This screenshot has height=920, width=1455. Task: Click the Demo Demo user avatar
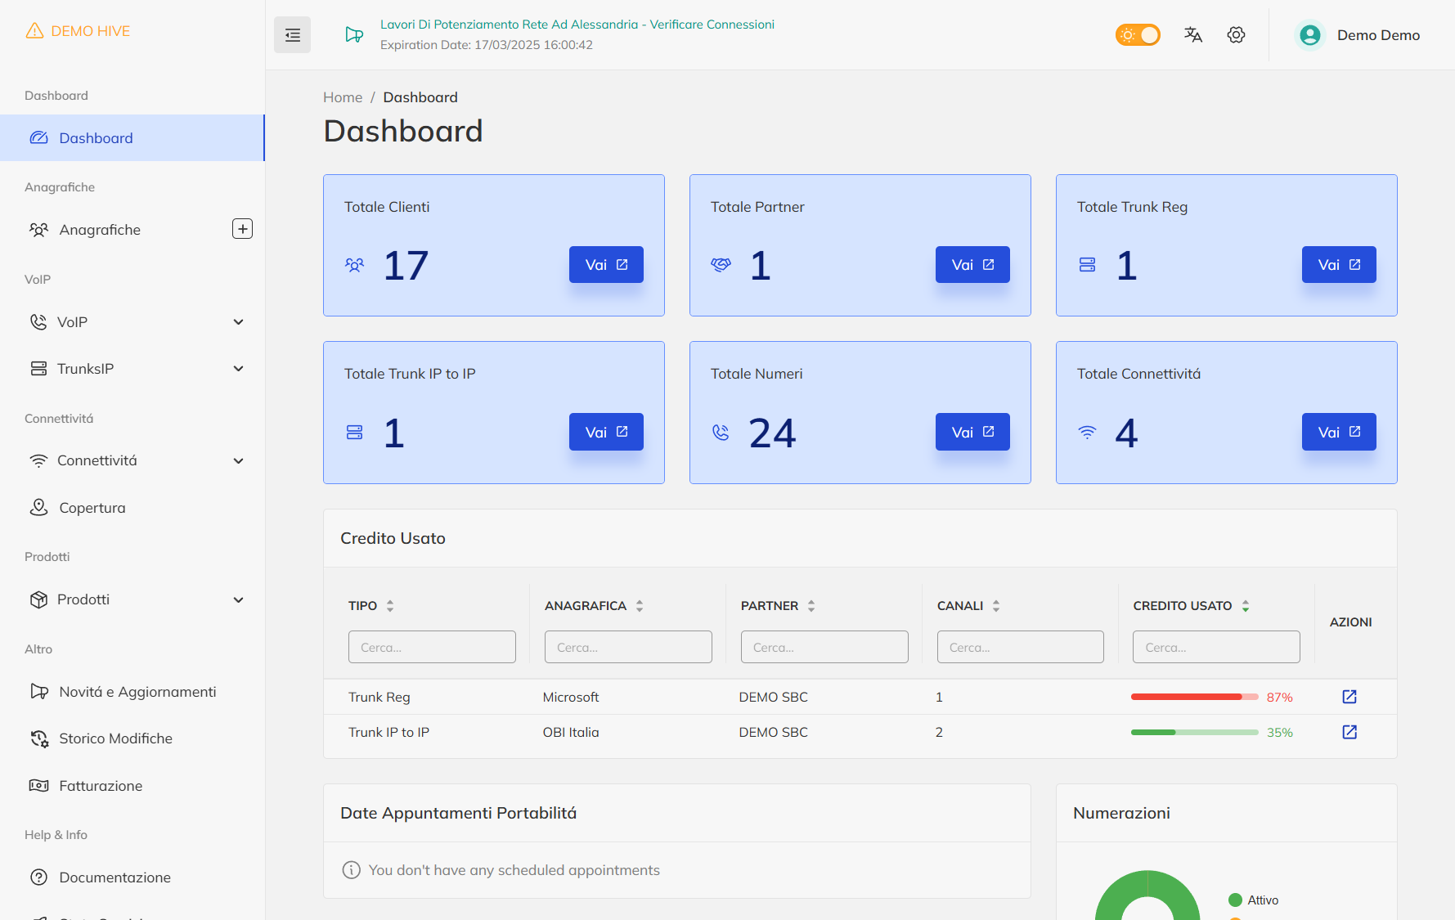[x=1309, y=35]
